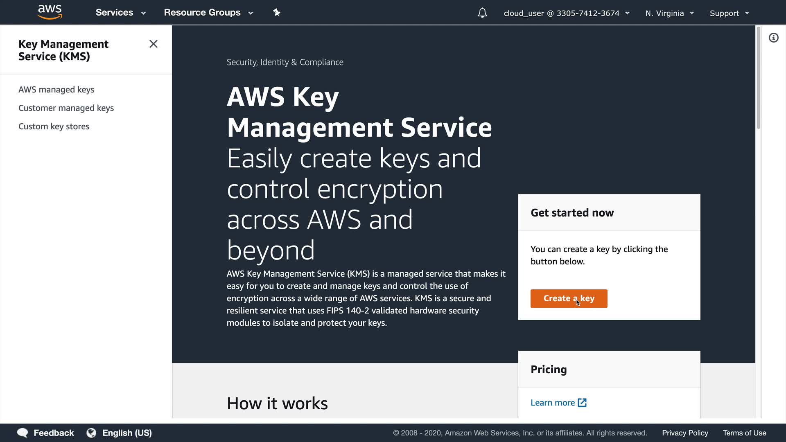Open Customer managed keys section
Image resolution: width=786 pixels, height=442 pixels.
66,108
